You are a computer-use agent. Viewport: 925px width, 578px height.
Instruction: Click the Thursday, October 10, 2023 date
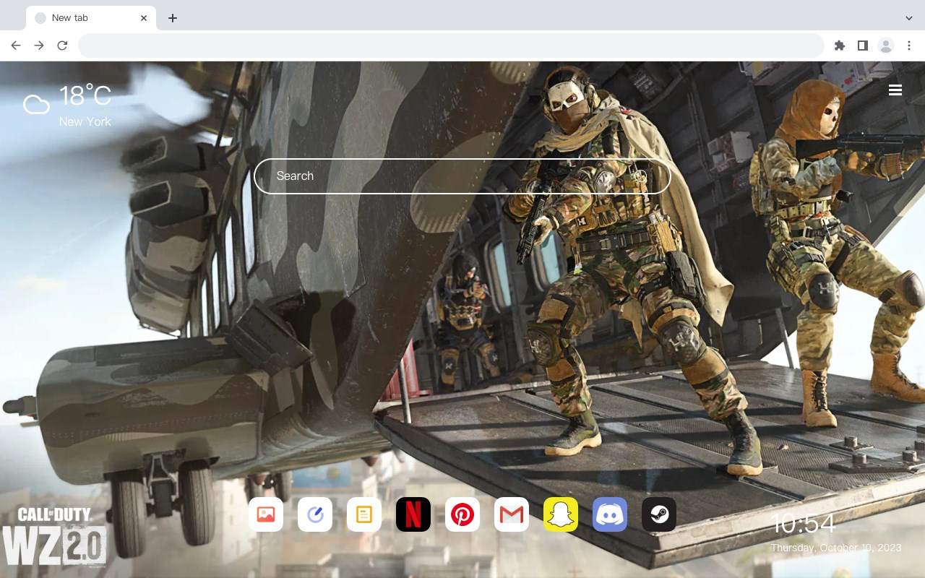point(836,548)
